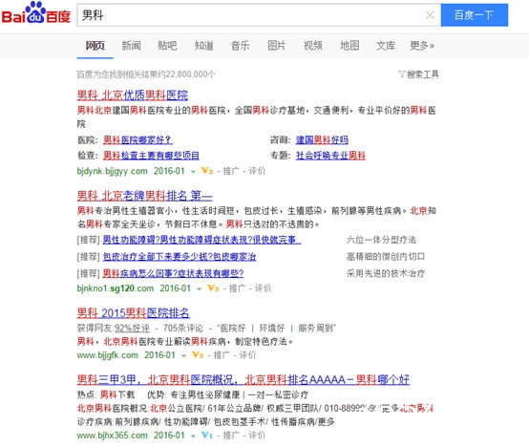Open link 男科疾病怎么回事?症状表现有哪些?
The image size is (529, 447).
173,273
